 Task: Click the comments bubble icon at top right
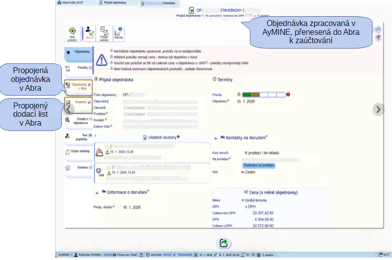(378, 30)
